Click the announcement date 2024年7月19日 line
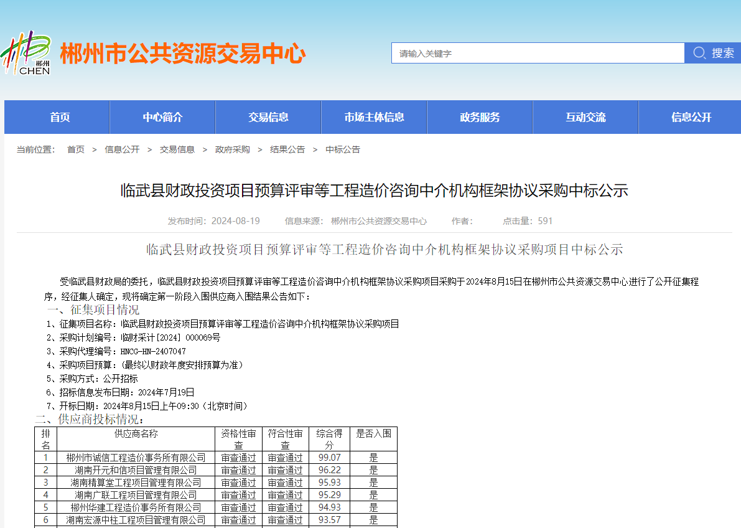Image resolution: width=741 pixels, height=528 pixels. point(121,393)
